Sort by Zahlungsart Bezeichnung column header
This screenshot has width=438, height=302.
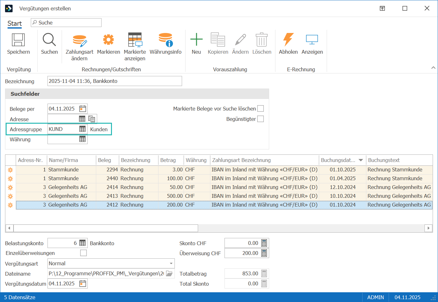coord(264,160)
